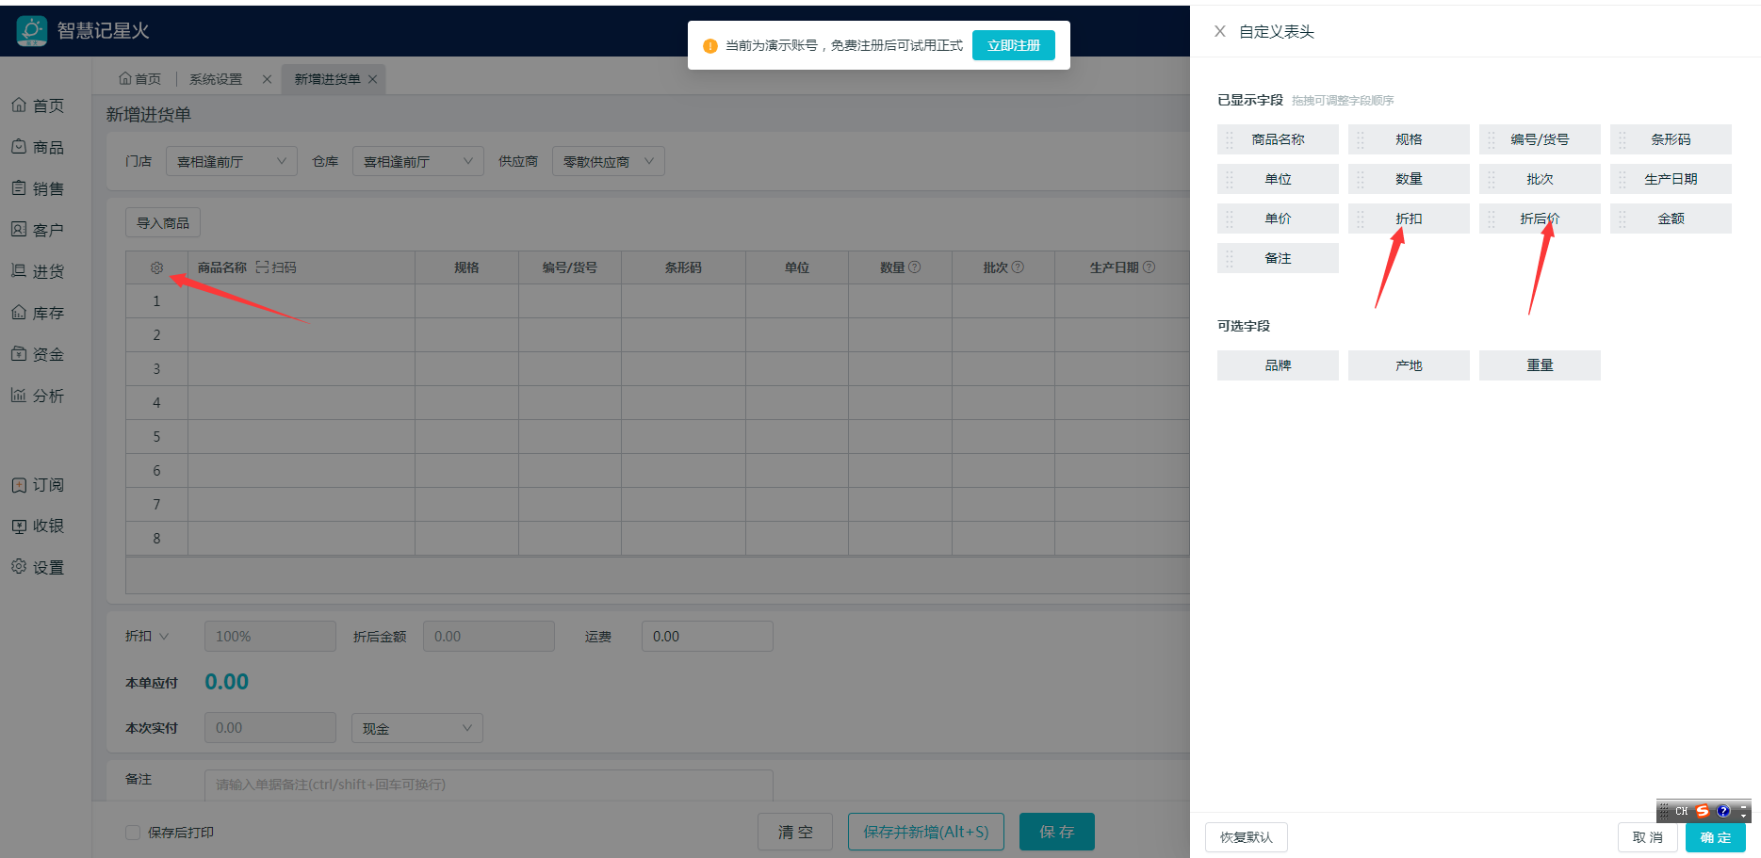
Task: Click the Sogou input method icon
Action: pyautogui.click(x=1702, y=811)
